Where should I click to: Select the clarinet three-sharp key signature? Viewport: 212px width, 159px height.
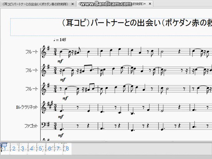click(x=50, y=105)
